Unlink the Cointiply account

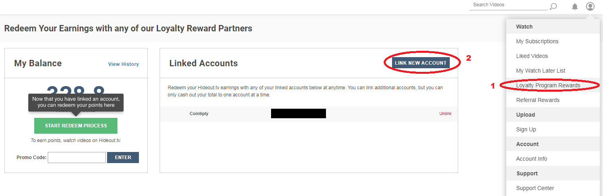pyautogui.click(x=445, y=113)
